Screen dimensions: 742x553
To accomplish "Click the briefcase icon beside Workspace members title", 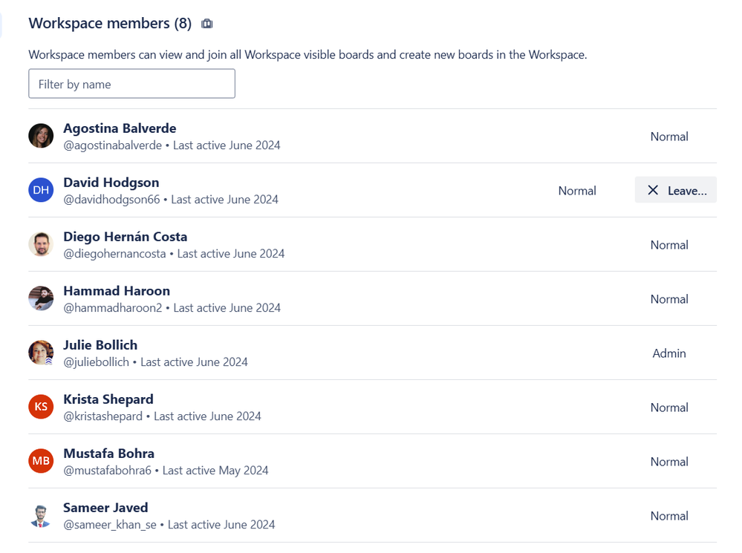I will [206, 23].
